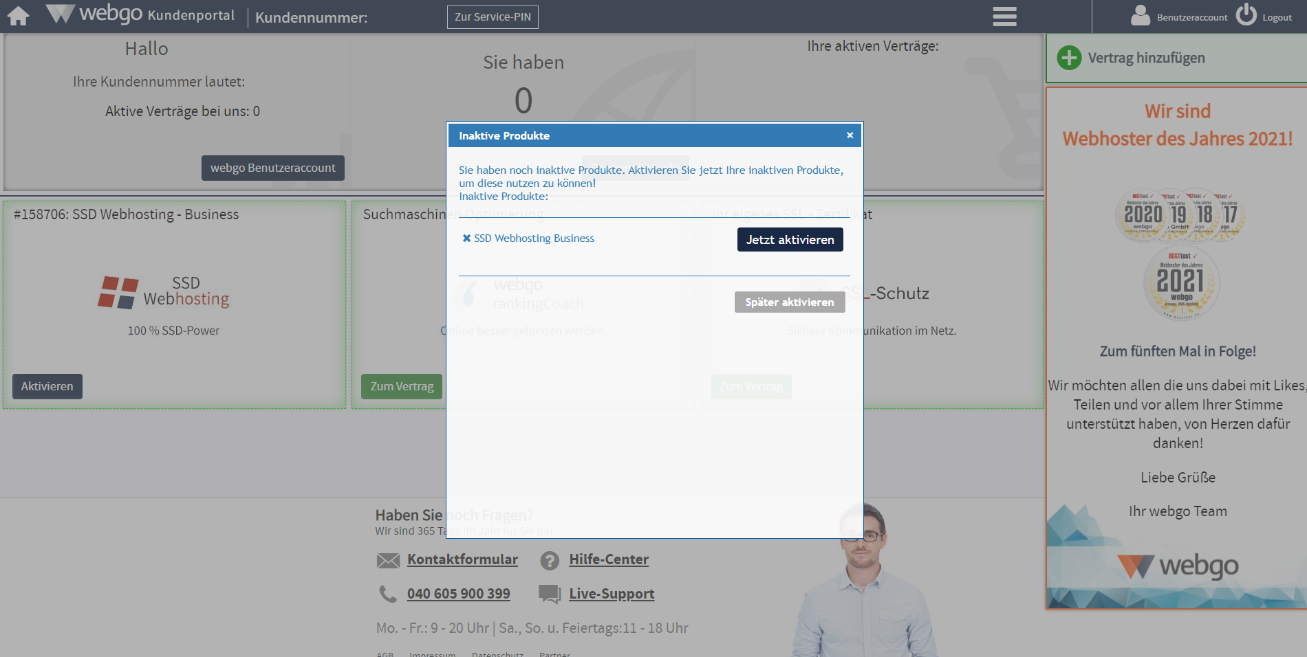Viewport: 1307px width, 657px height.
Task: Click the question mark Hilfe-Center icon
Action: click(x=550, y=561)
